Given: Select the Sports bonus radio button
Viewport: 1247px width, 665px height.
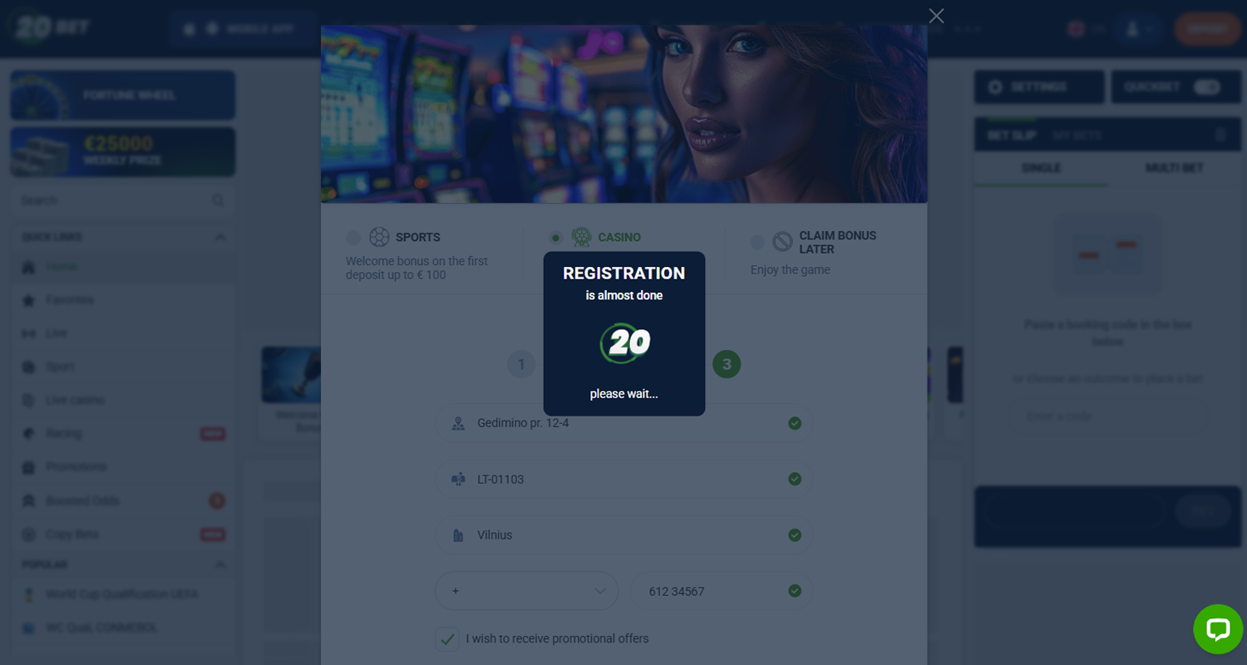Looking at the screenshot, I should click(x=353, y=238).
